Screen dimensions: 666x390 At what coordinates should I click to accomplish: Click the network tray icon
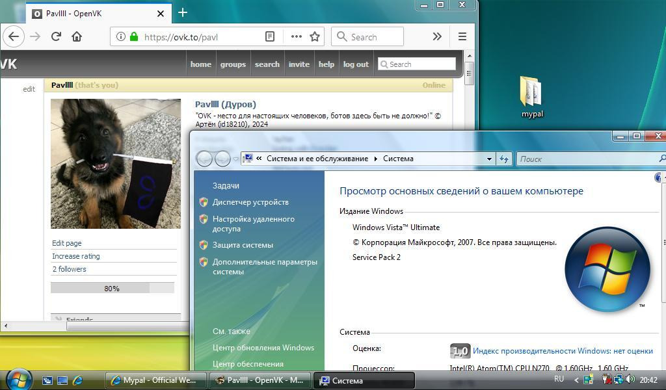point(619,380)
